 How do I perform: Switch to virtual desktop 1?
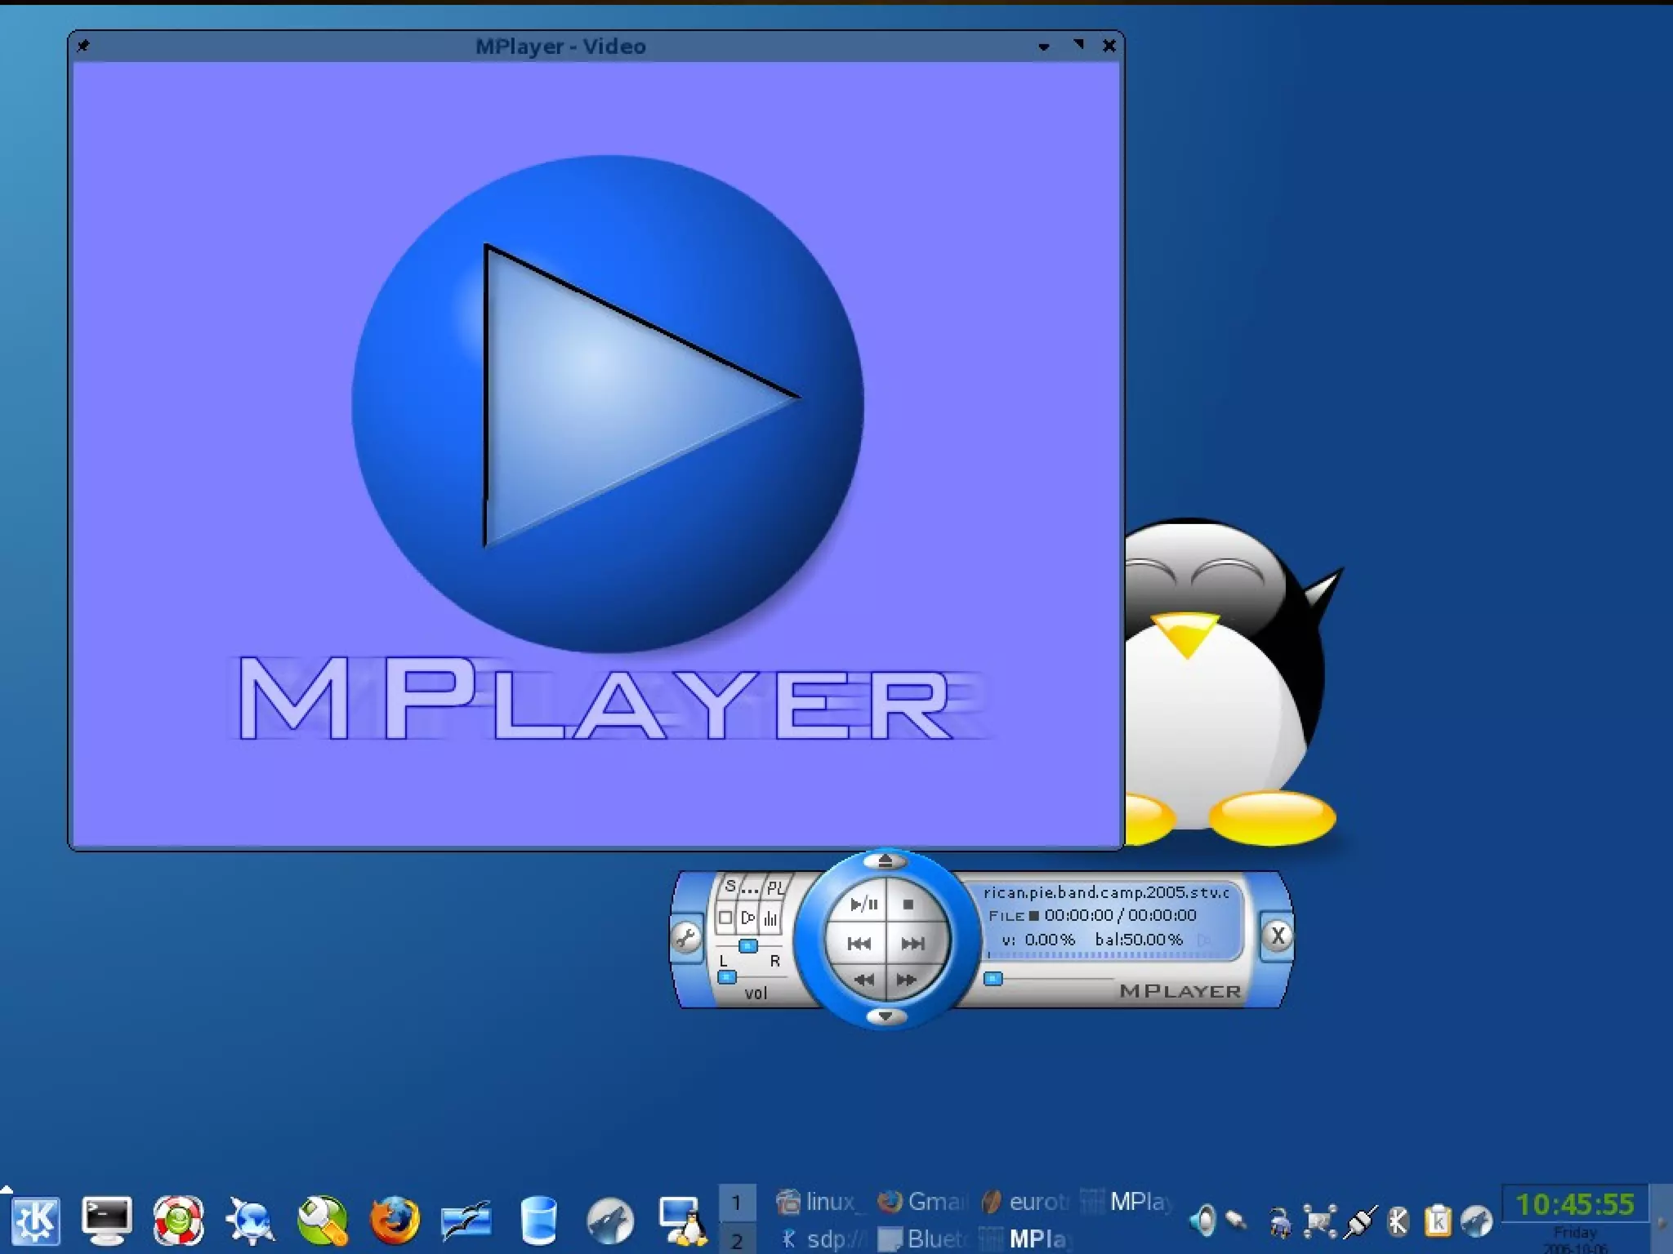737,1202
